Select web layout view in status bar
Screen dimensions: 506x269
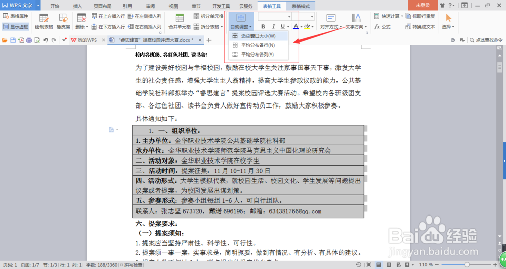[x=398, y=265]
